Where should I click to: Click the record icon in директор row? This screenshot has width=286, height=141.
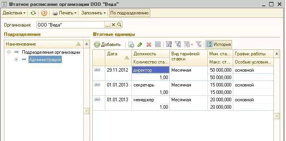97,70
